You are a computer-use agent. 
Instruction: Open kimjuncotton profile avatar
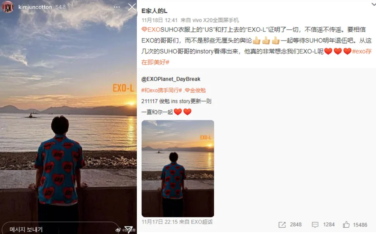[x=8, y=7]
